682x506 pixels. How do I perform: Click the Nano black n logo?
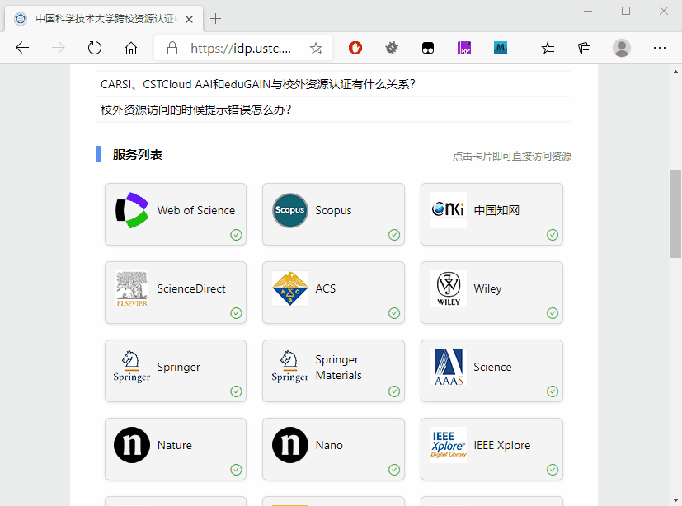[x=290, y=445]
